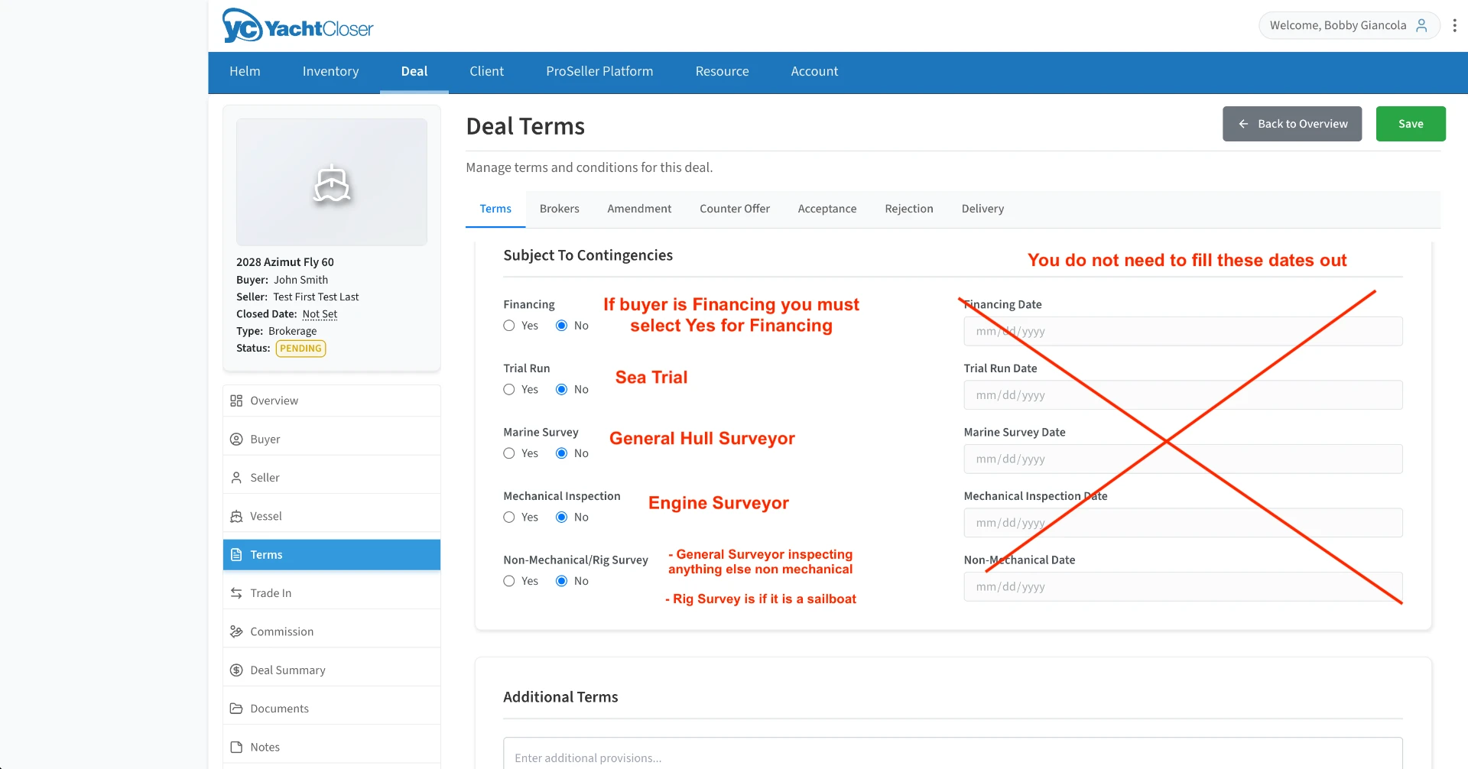Open Notes in the deal sidebar
1468x769 pixels.
[x=332, y=747]
